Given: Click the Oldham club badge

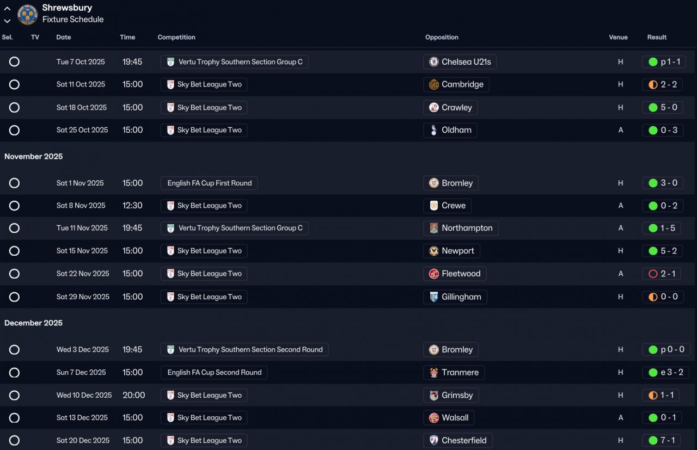Looking at the screenshot, I should (x=434, y=130).
